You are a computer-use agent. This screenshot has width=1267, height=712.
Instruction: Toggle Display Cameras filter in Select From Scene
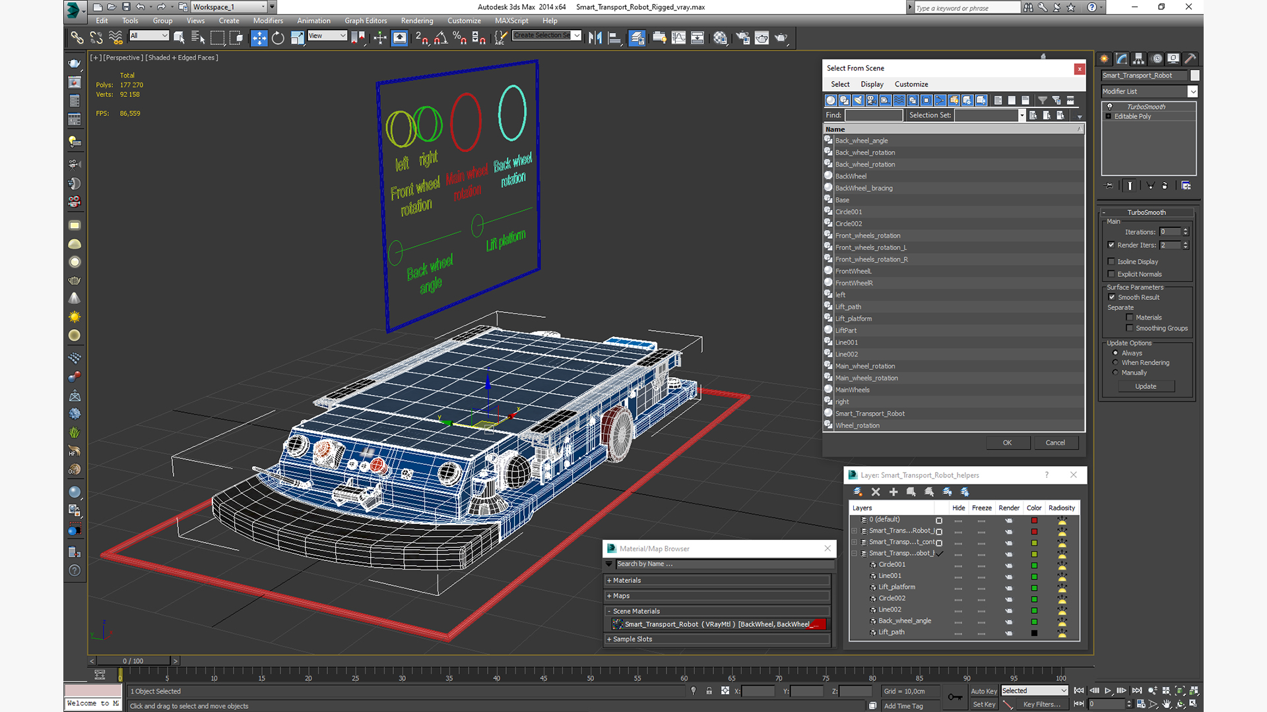[x=872, y=100]
